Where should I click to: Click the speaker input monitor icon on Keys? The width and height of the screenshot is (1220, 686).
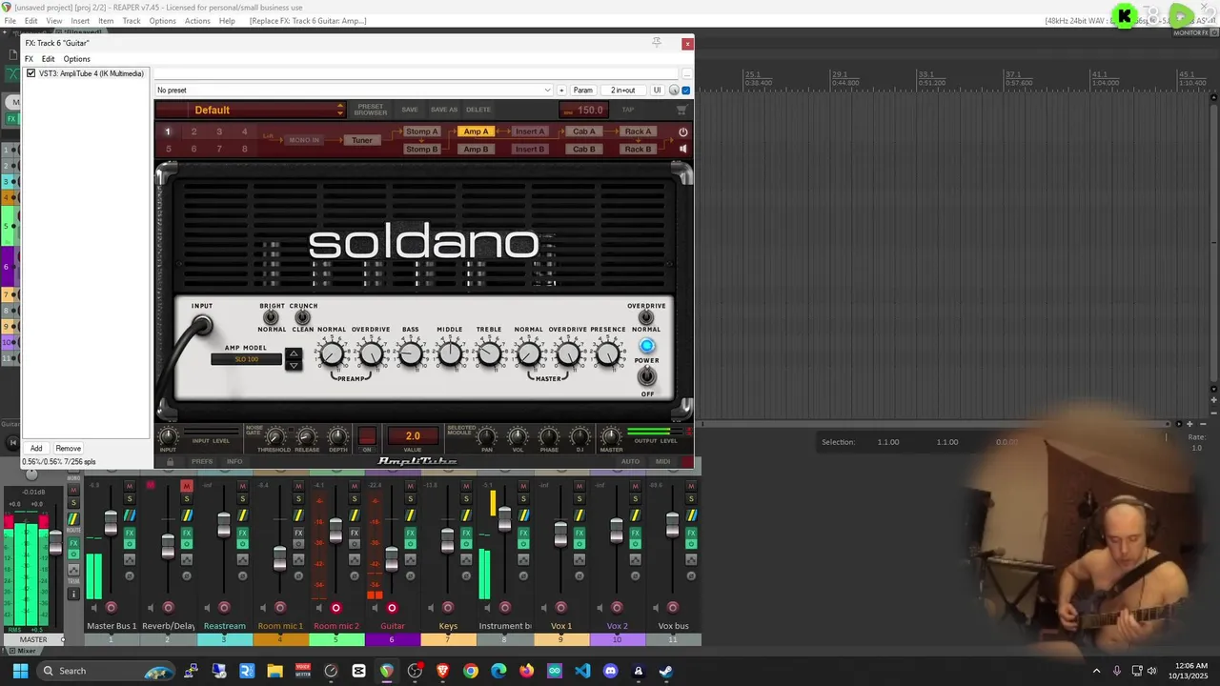[x=431, y=608]
